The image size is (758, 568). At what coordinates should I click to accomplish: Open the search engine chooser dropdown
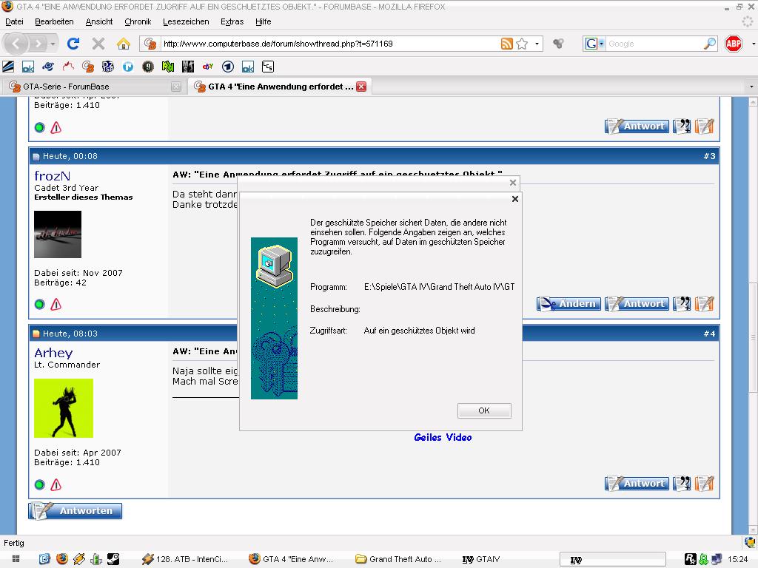point(602,44)
